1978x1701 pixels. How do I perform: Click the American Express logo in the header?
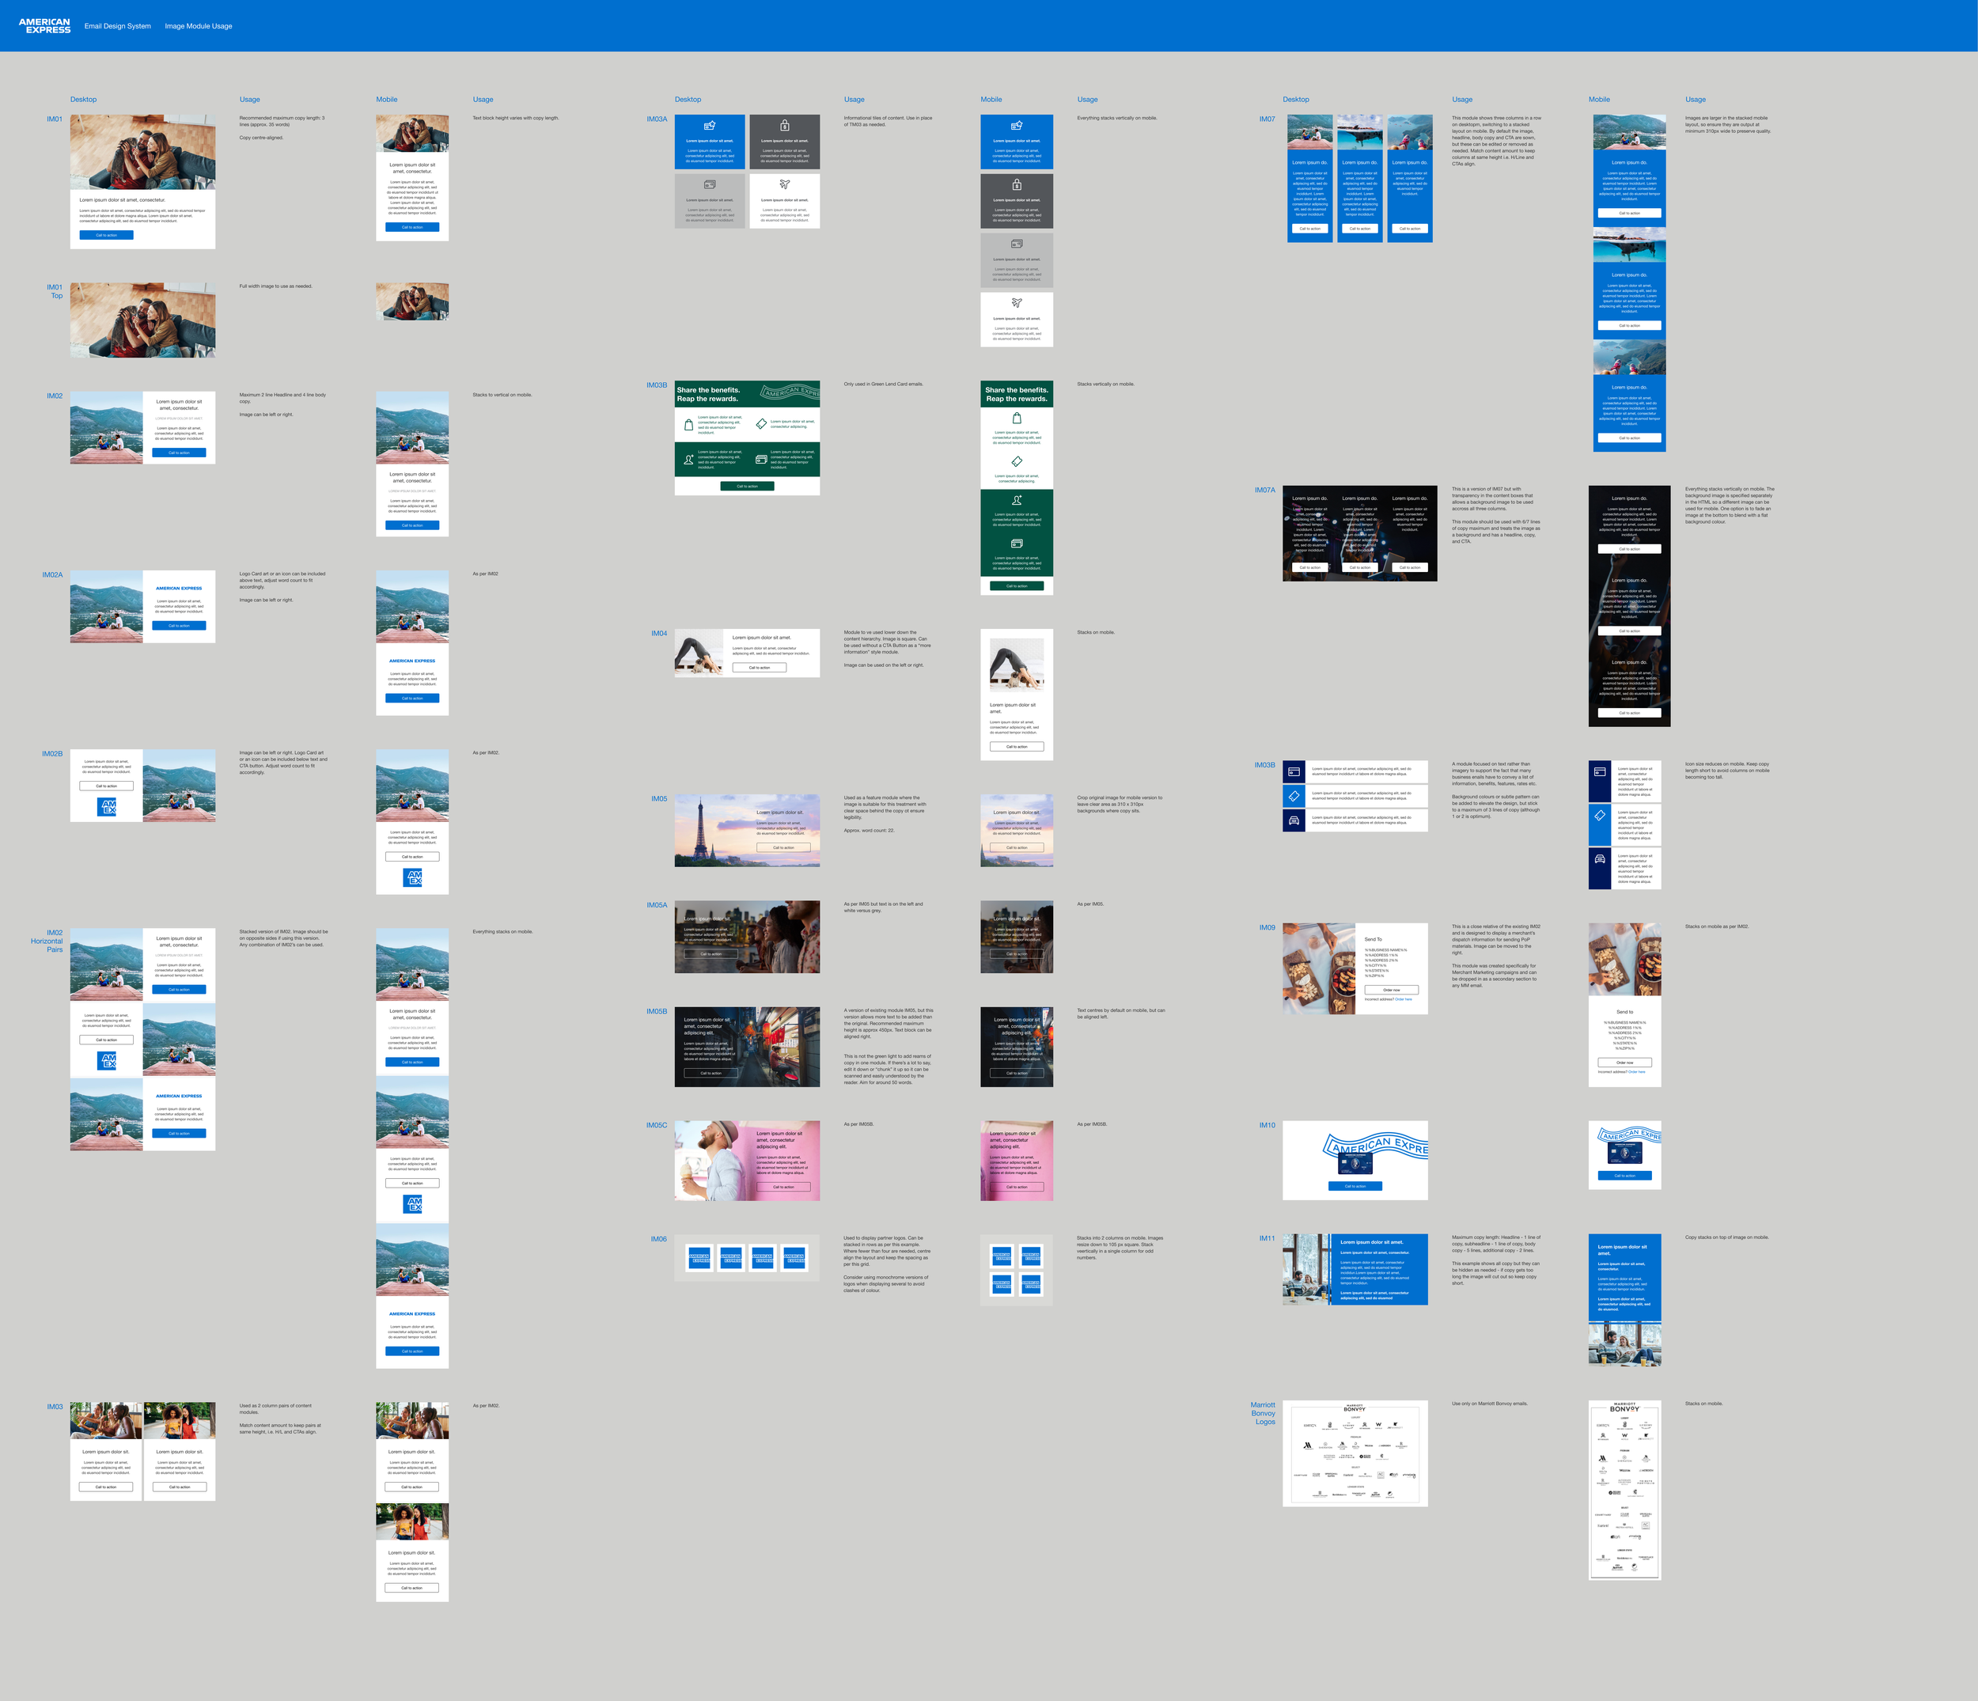click(44, 26)
